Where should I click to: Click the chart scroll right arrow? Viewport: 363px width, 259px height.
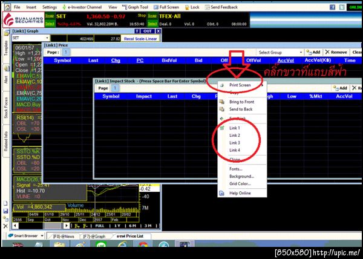coord(67,226)
